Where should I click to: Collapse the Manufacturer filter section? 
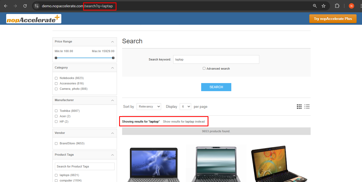[112, 100]
